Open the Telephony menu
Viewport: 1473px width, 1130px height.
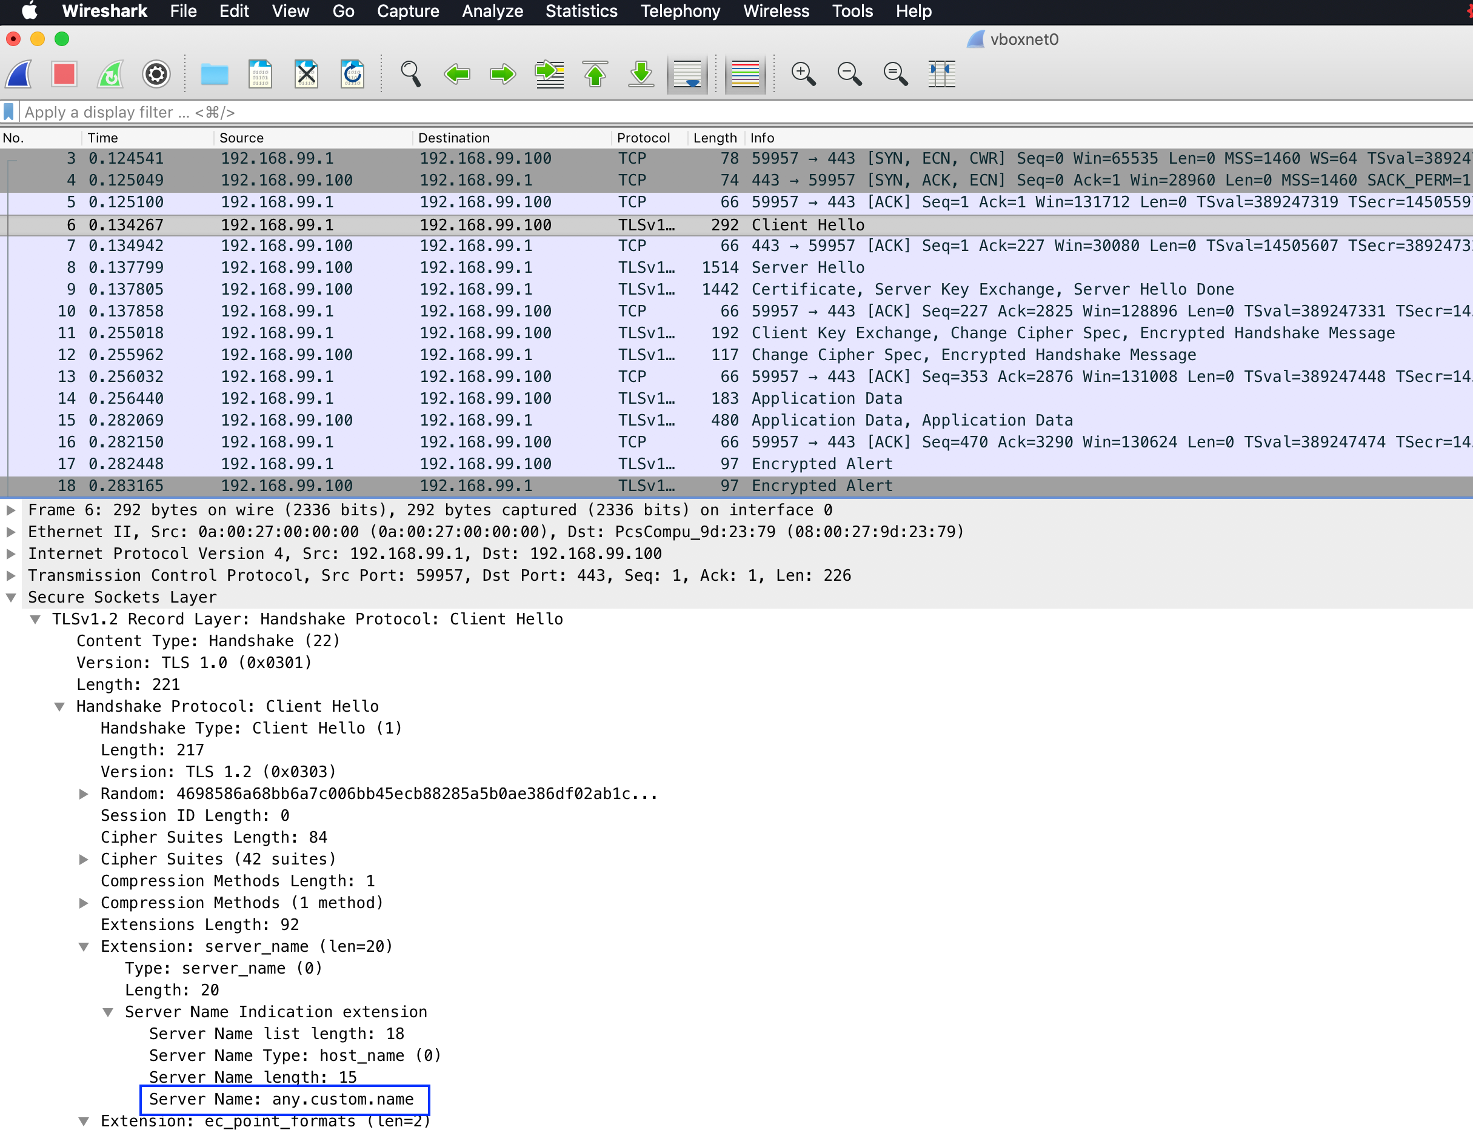click(x=680, y=12)
